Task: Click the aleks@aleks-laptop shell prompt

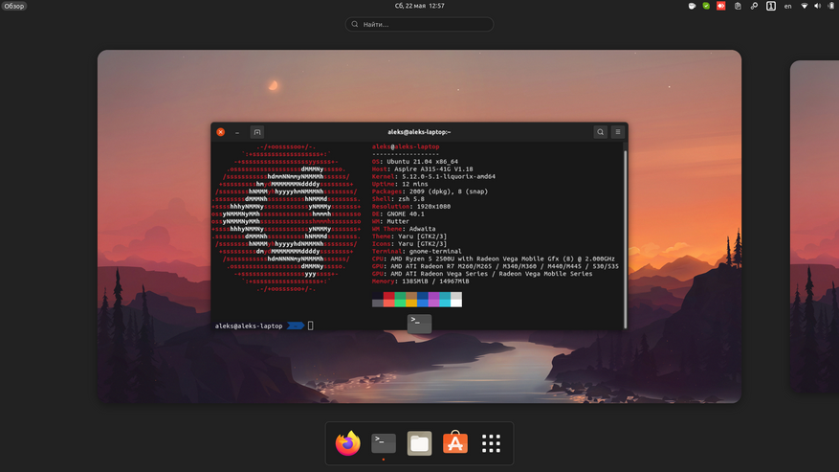Action: (249, 326)
